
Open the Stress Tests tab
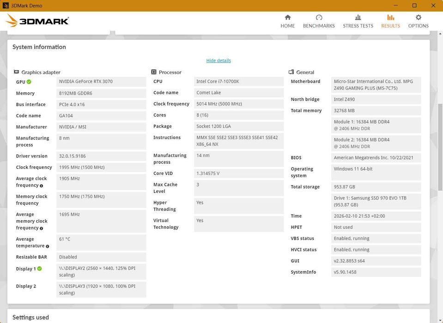(358, 21)
